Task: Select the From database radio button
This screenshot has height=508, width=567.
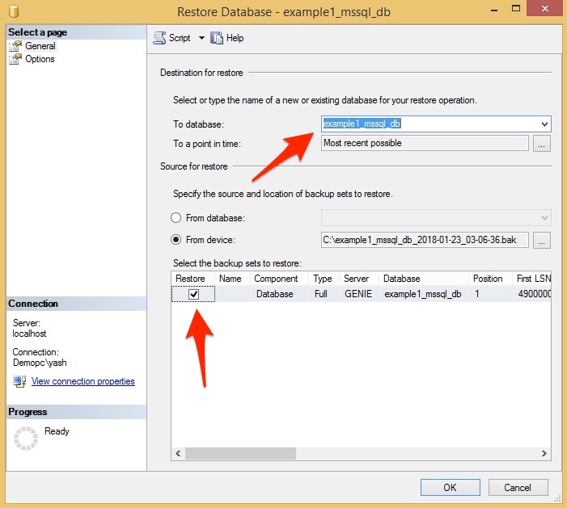Action: (x=176, y=218)
